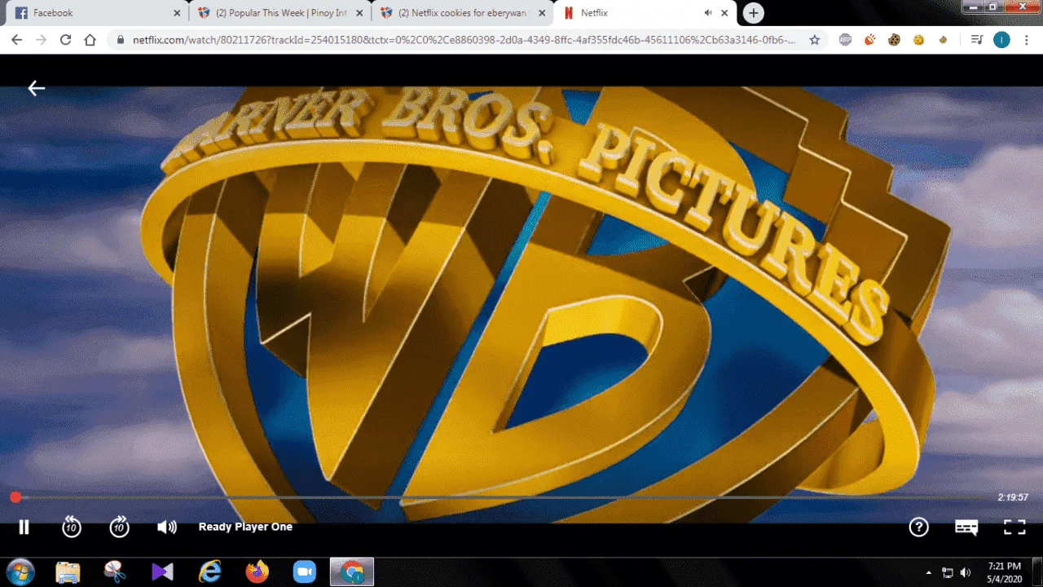Open a new browser tab
The width and height of the screenshot is (1043, 587).
point(754,13)
